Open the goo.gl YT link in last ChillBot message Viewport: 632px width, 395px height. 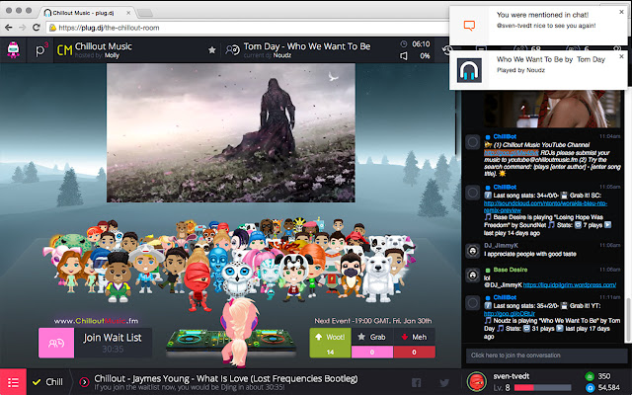coord(510,314)
